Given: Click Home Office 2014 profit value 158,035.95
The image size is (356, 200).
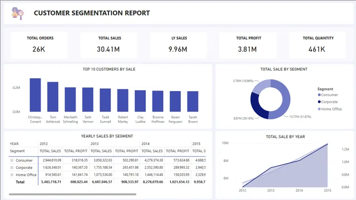Looking at the screenshot, I should [x=181, y=175].
